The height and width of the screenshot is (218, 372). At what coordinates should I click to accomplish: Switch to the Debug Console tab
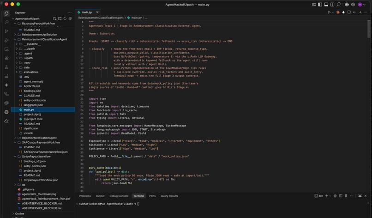click(119, 196)
